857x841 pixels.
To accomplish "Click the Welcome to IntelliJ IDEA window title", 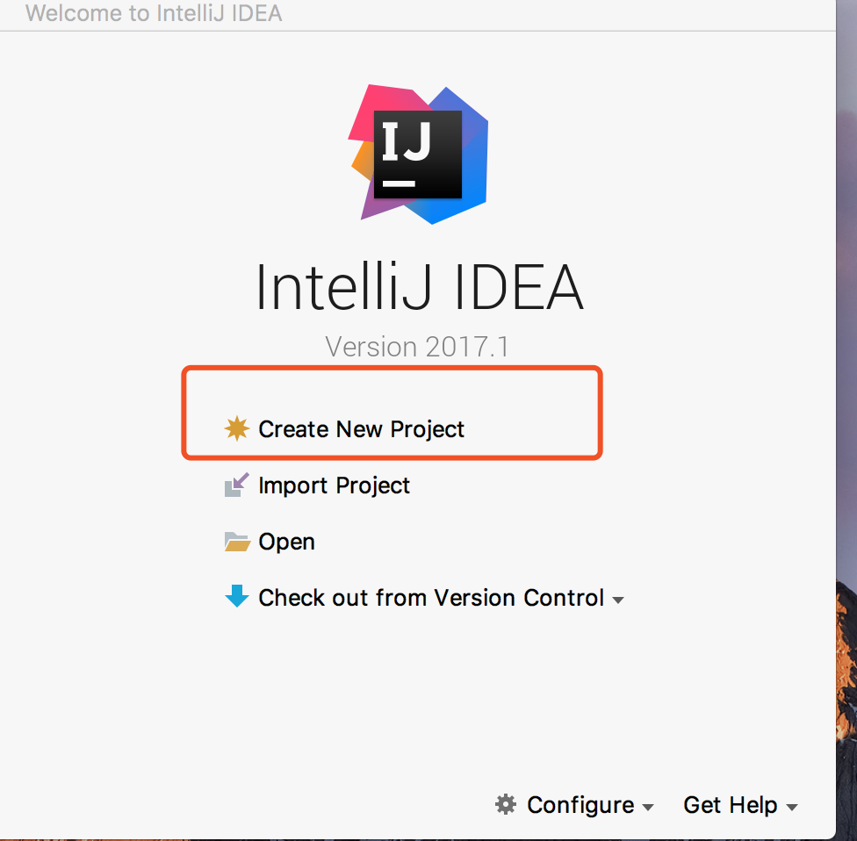I will click(154, 14).
